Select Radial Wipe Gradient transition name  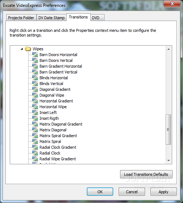[x=58, y=159]
